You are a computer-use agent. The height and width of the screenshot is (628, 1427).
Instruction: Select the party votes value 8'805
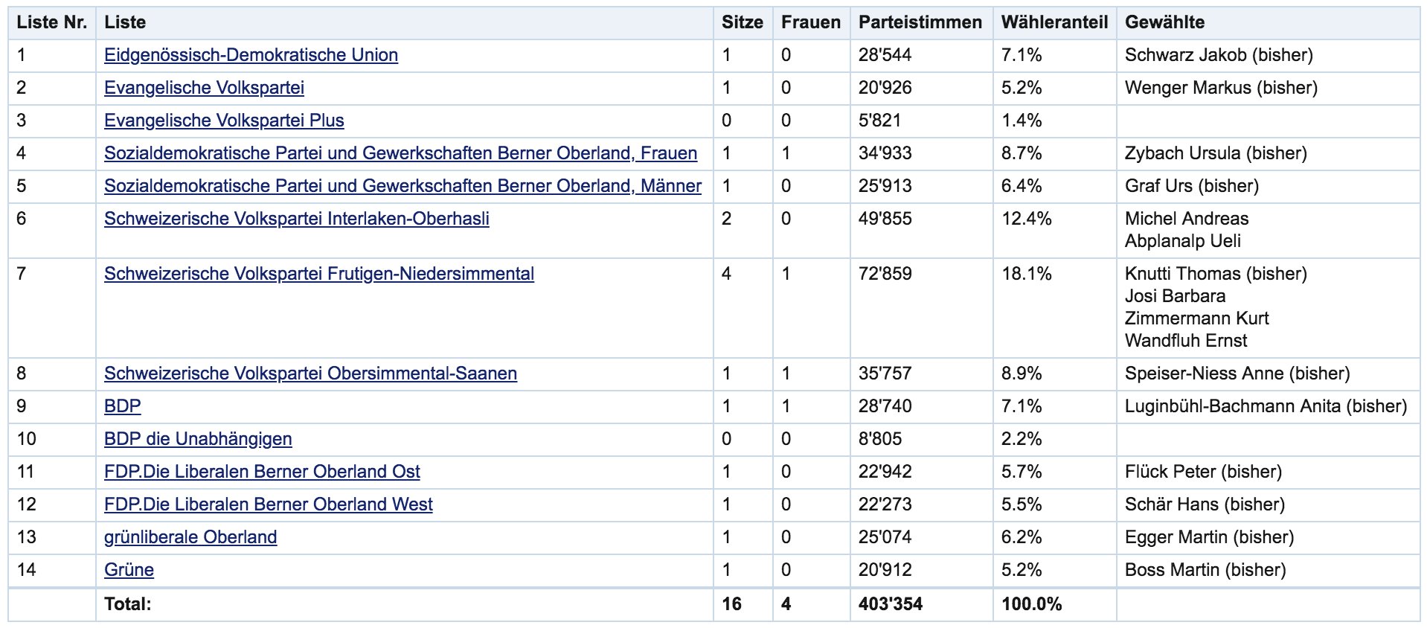880,439
